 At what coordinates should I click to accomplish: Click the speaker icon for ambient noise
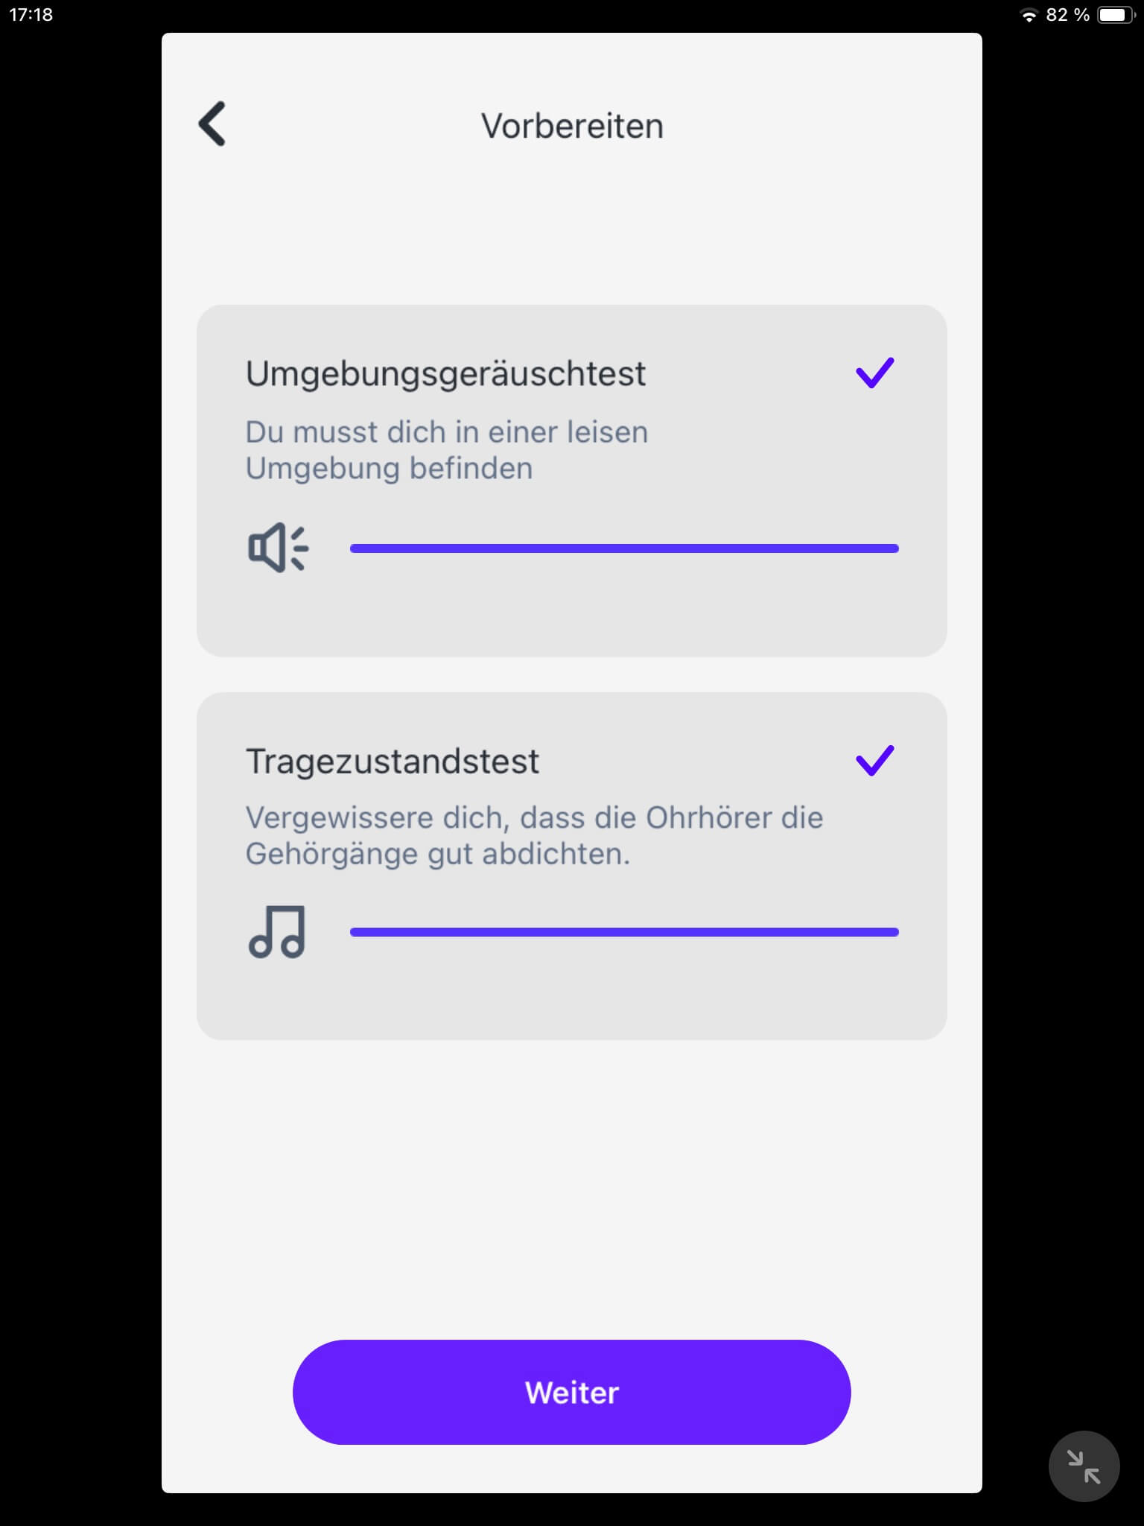[x=278, y=548]
